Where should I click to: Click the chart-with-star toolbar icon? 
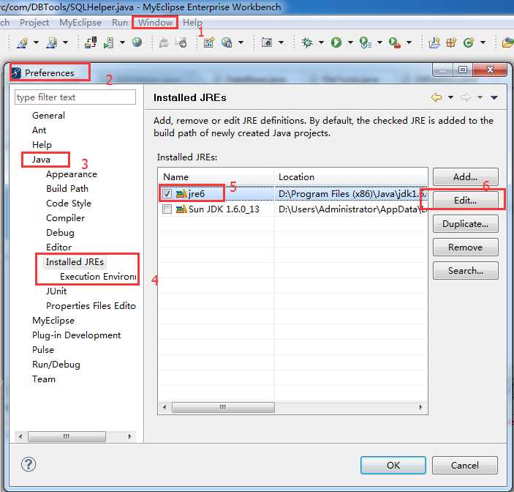(x=209, y=42)
